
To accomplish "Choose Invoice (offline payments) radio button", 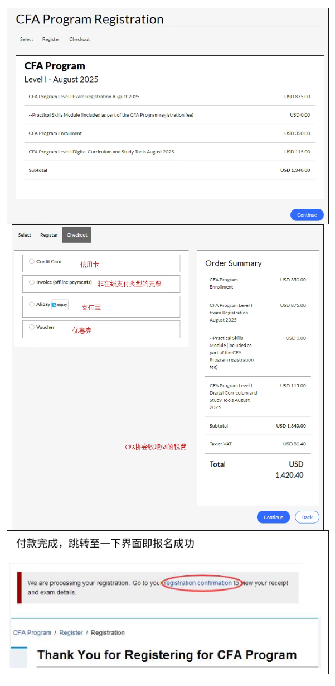I will 32,282.
